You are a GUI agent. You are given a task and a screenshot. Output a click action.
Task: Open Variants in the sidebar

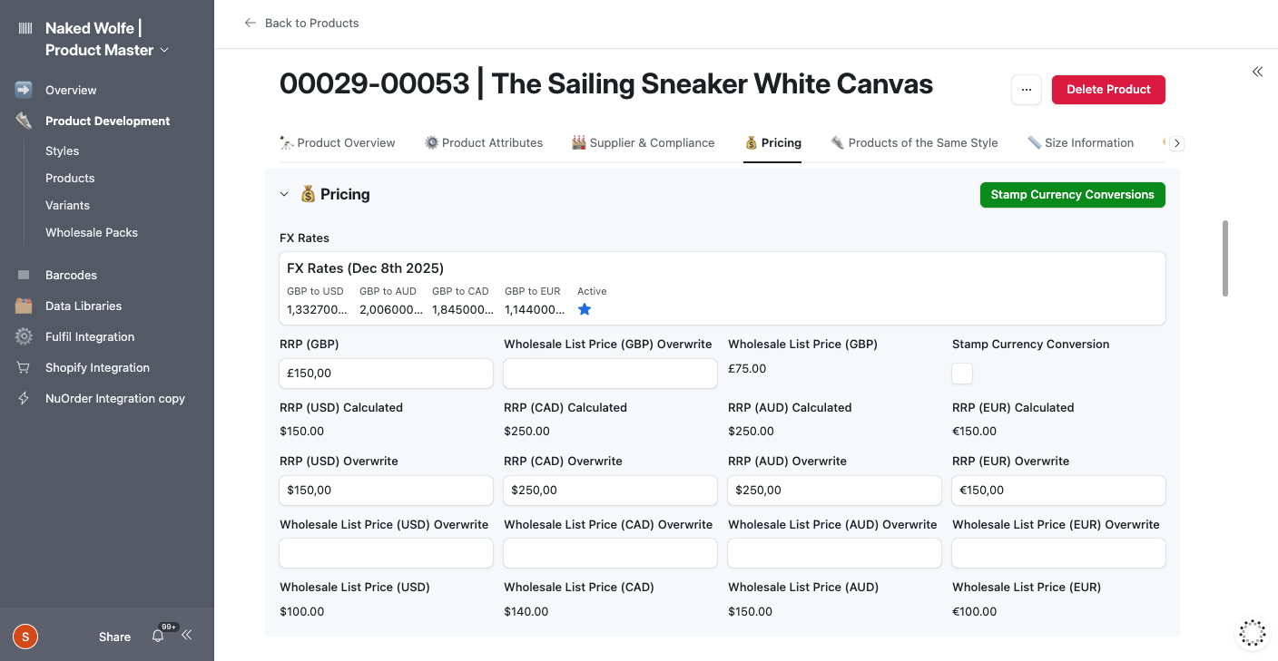click(67, 205)
